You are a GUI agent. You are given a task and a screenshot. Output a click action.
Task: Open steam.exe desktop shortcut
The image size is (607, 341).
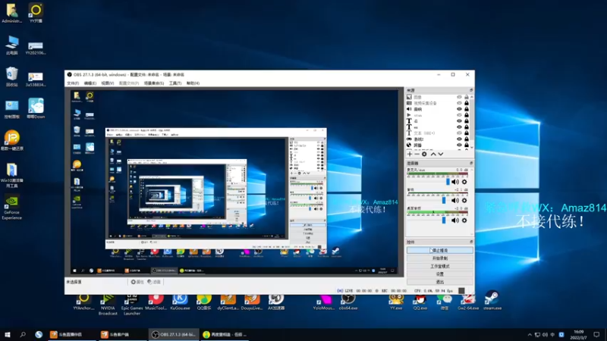[x=492, y=301]
